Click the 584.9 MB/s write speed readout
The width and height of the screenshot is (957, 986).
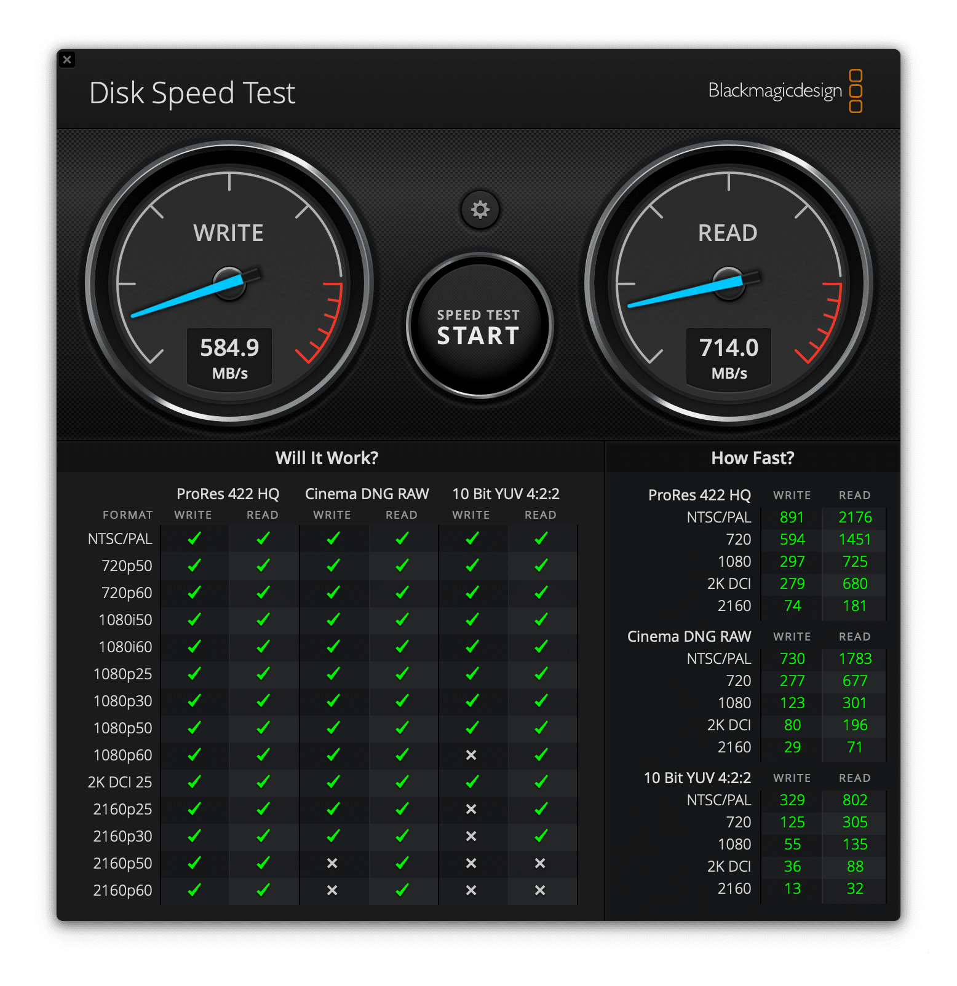pos(229,358)
